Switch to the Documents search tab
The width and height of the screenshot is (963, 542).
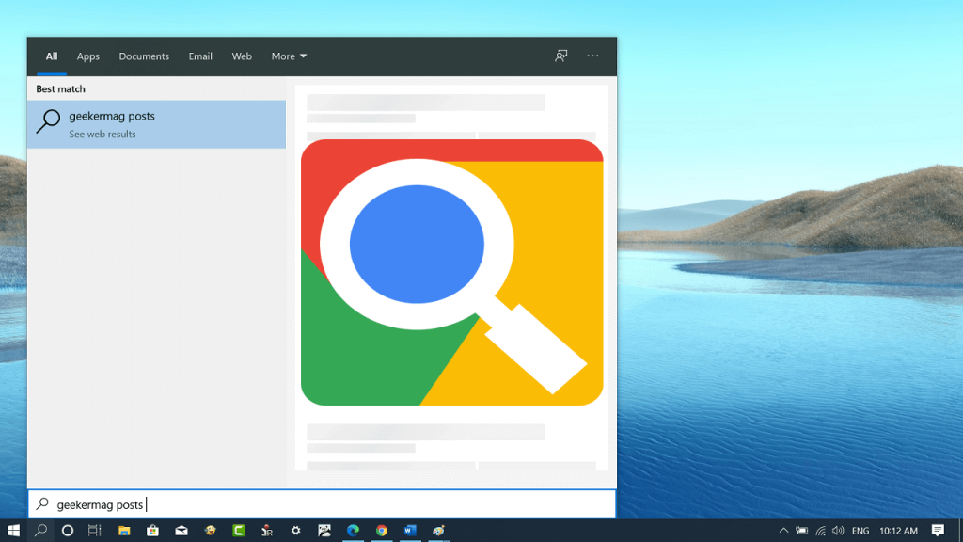click(144, 56)
